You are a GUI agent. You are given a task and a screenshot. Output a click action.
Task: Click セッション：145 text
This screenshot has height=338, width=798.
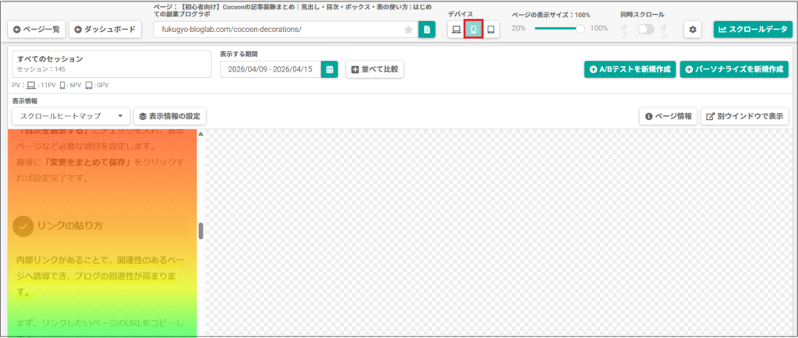coord(41,69)
